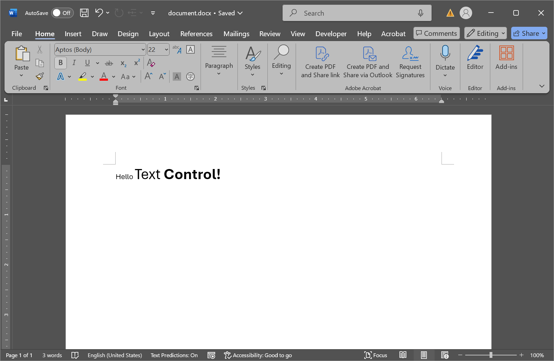
Task: Click Accessibility: Good to go status
Action: click(258, 355)
